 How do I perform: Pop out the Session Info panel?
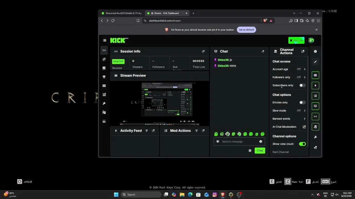203,51
